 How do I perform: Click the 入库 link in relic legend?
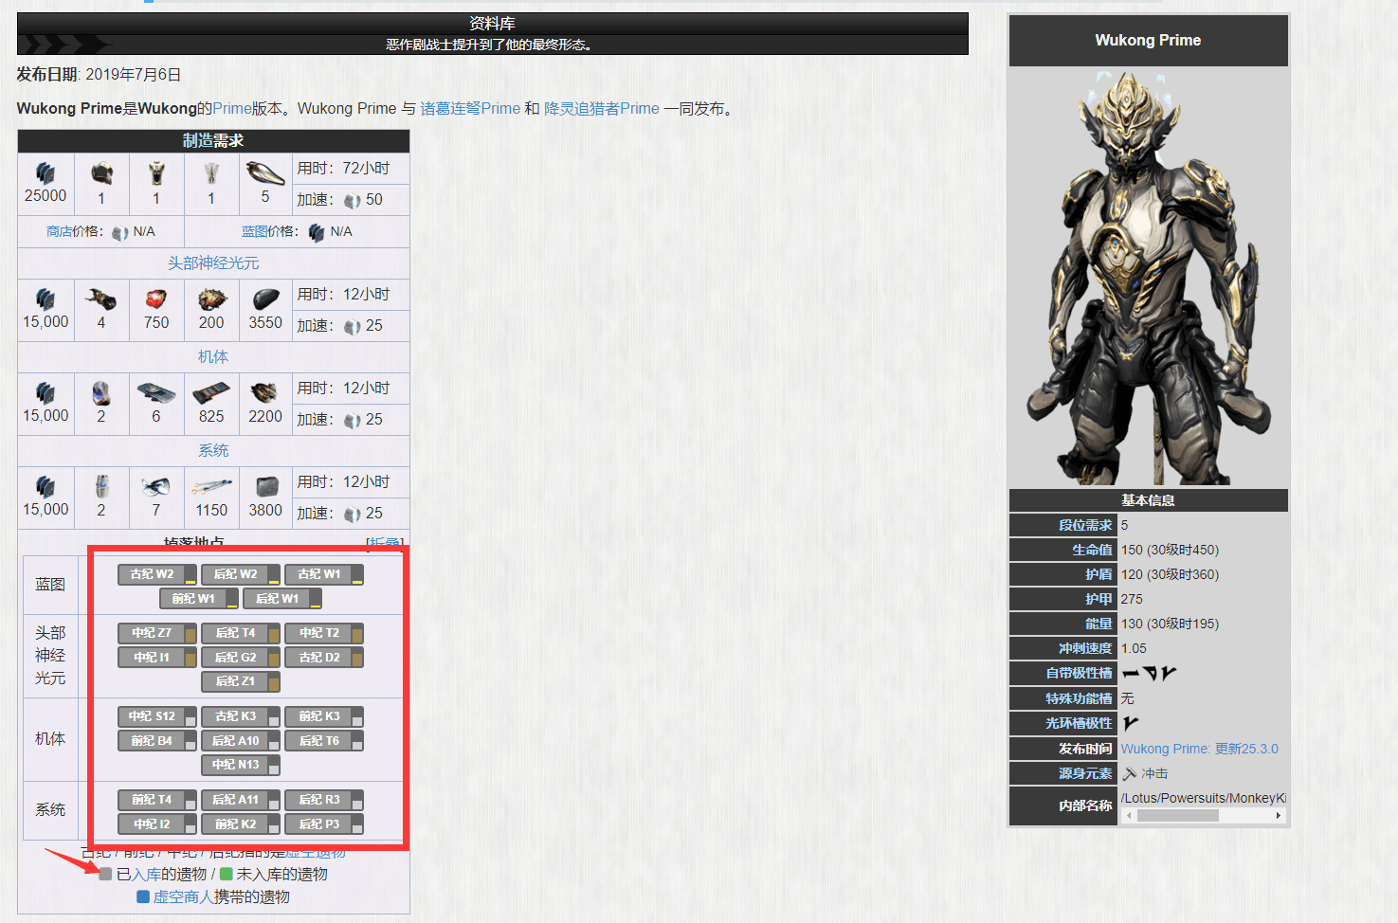146,875
